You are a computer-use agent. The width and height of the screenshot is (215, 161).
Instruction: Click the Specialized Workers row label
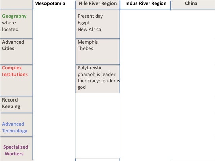coord(17,149)
